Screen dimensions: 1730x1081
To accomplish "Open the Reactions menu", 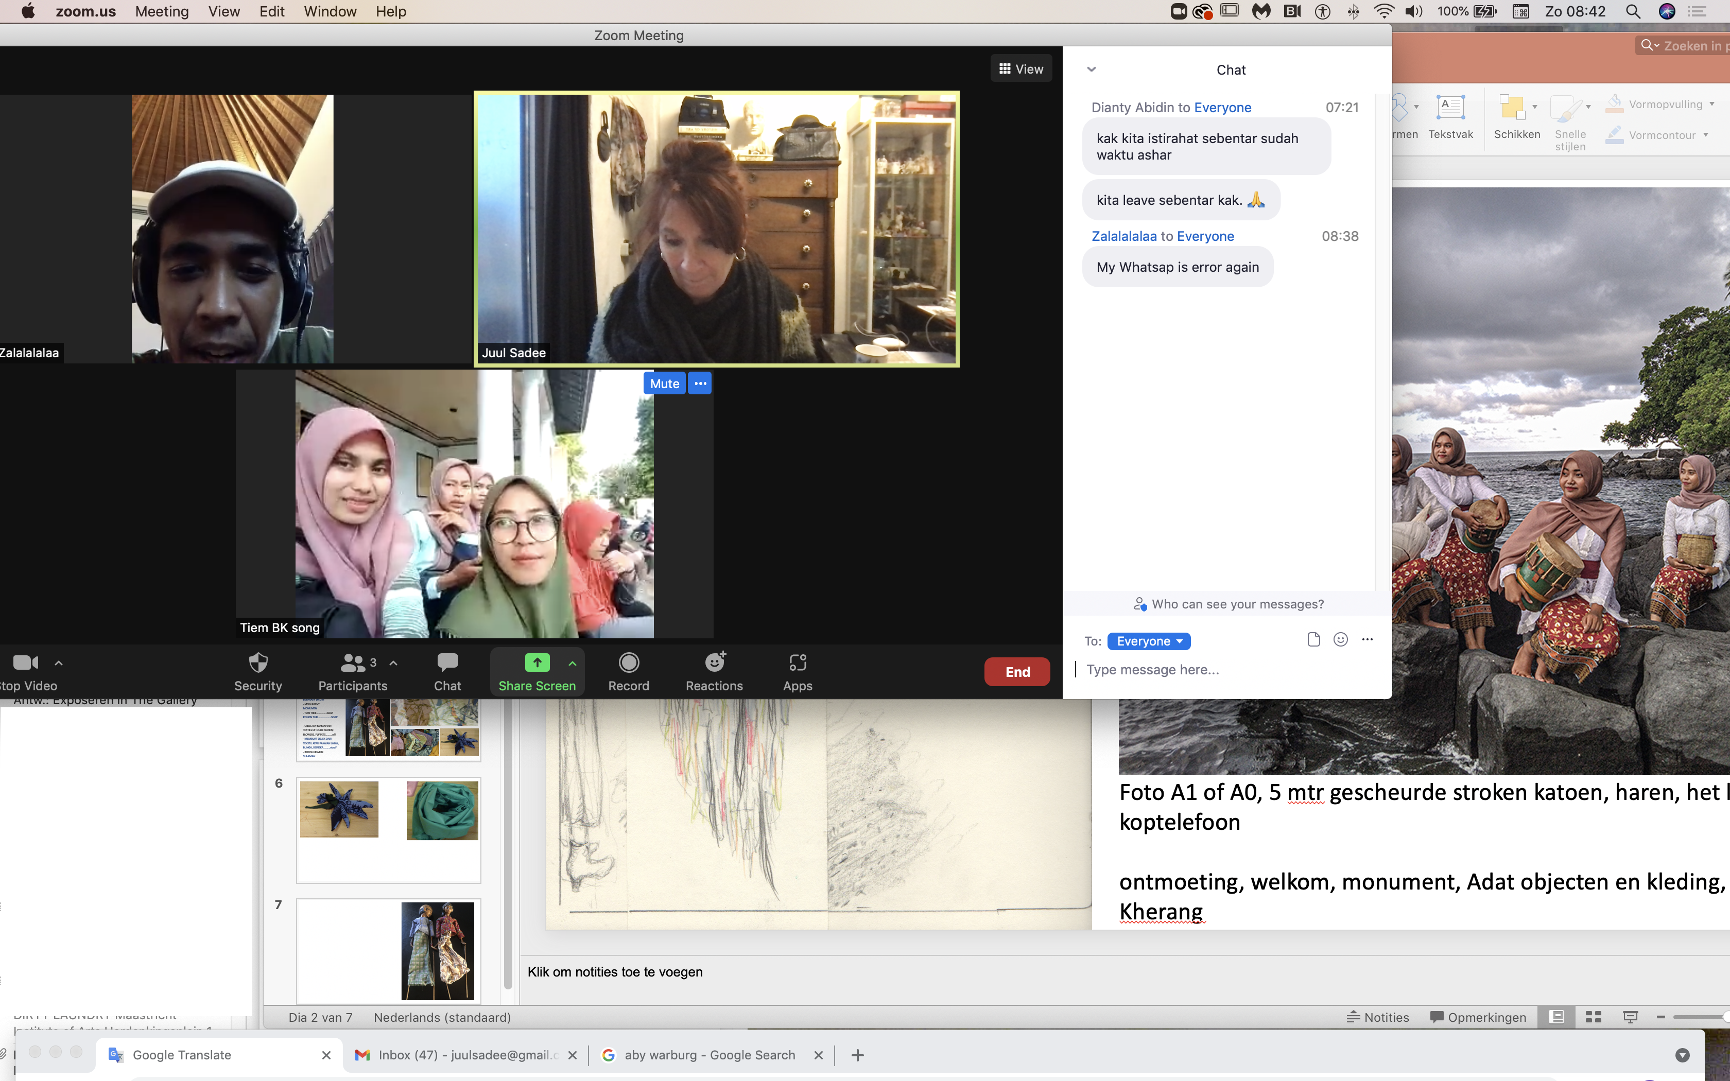I will 714,664.
